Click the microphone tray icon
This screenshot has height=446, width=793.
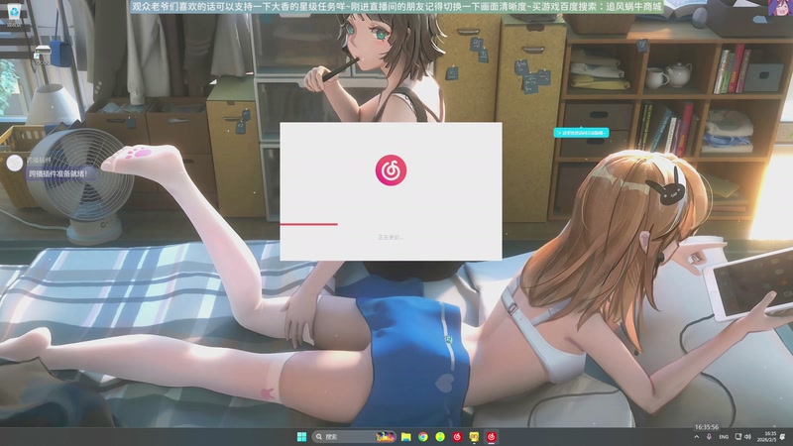tap(709, 437)
